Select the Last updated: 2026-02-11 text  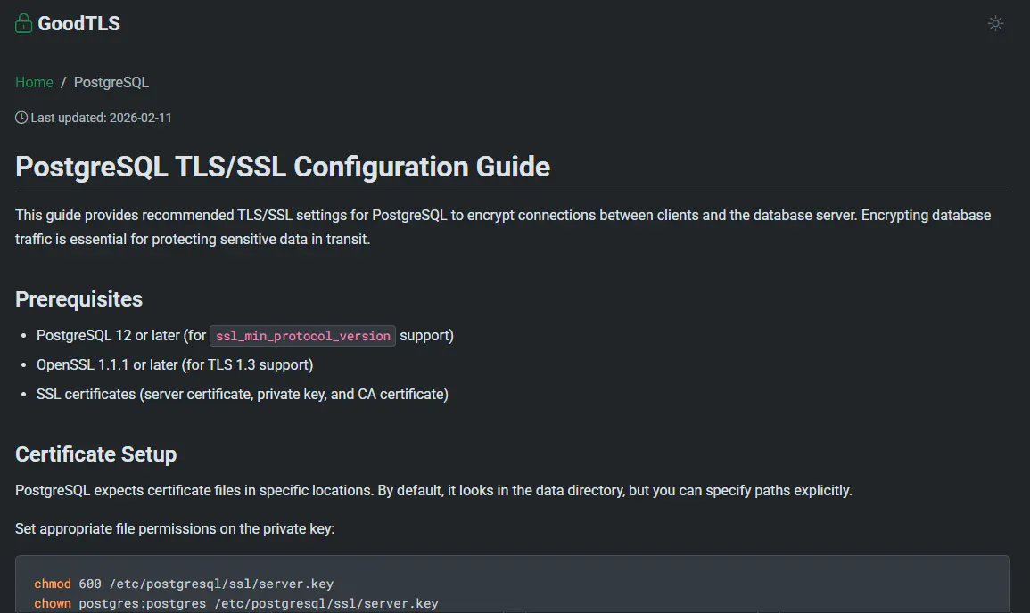[101, 118]
